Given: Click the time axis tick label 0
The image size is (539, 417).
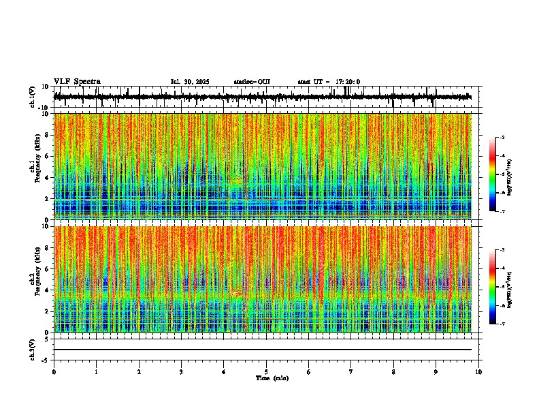Looking at the screenshot, I should tap(54, 372).
